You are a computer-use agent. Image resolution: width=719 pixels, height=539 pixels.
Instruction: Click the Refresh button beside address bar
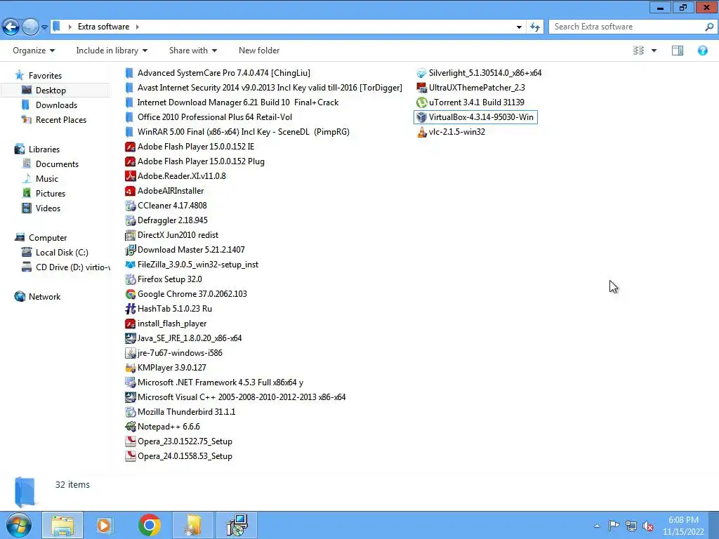(534, 27)
